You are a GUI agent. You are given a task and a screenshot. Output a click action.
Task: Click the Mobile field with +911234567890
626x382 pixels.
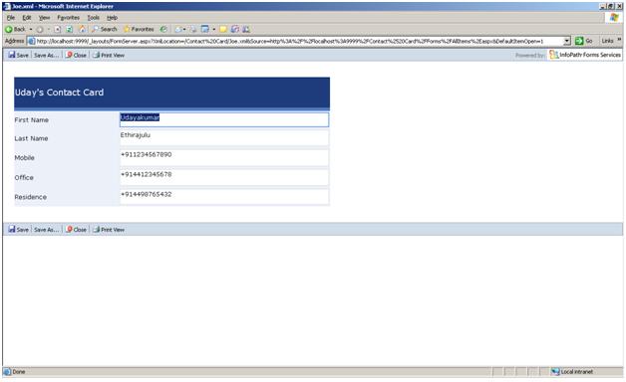(224, 158)
